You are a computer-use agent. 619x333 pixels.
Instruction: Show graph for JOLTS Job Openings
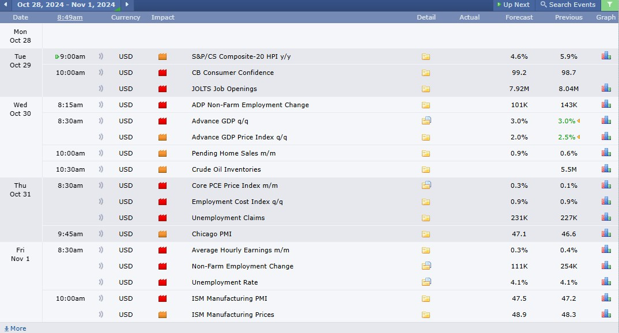point(606,88)
